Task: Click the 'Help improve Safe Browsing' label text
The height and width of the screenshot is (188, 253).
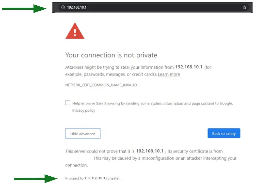Action: pos(111,104)
